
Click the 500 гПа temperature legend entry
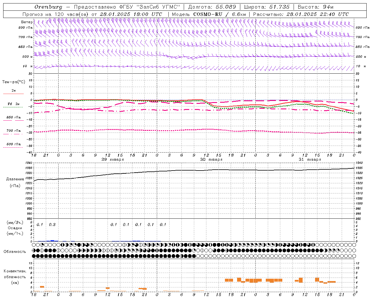click(x=14, y=144)
